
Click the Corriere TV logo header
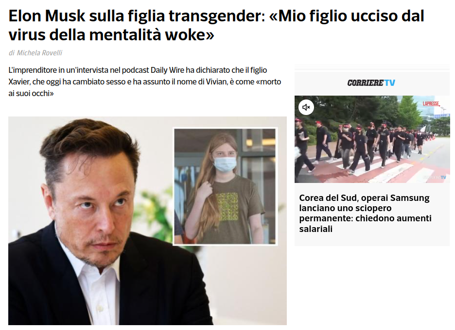(x=371, y=83)
